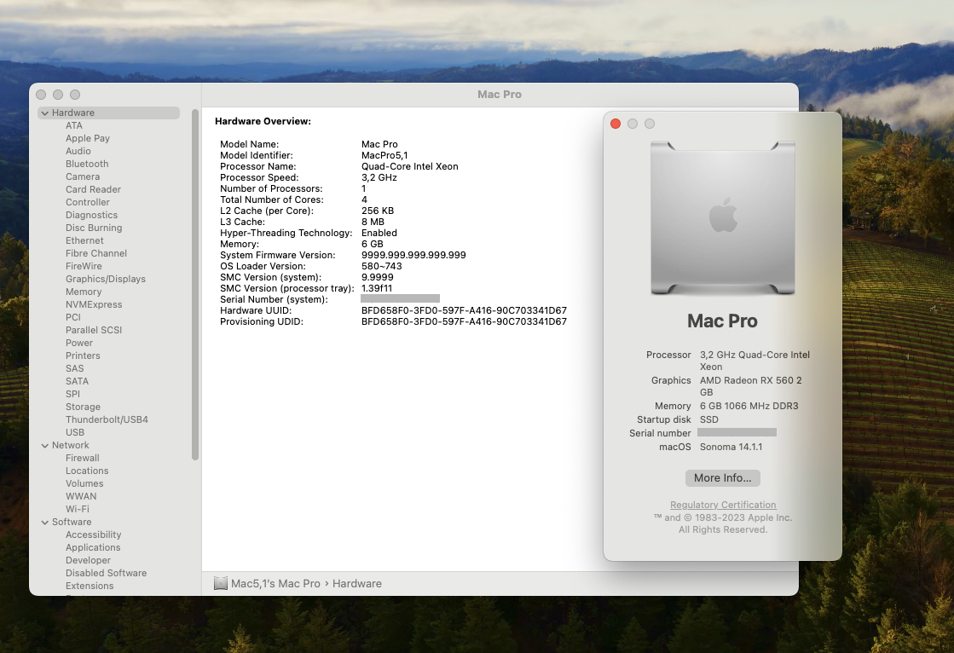Screen dimensions: 954x653
Task: Click the macOS Sonoma 14.1.1 text
Action: coord(731,447)
